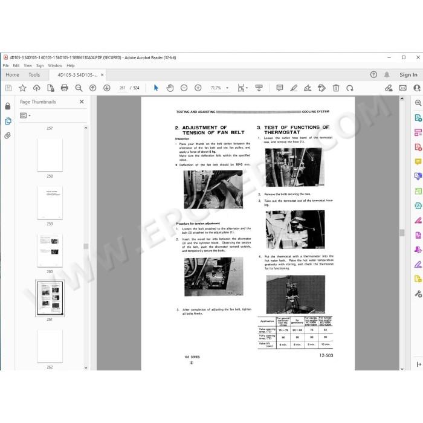Expand the fit page options dropdown

click(x=242, y=88)
